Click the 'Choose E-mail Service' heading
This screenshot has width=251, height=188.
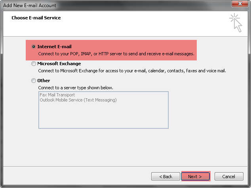coord(36,18)
